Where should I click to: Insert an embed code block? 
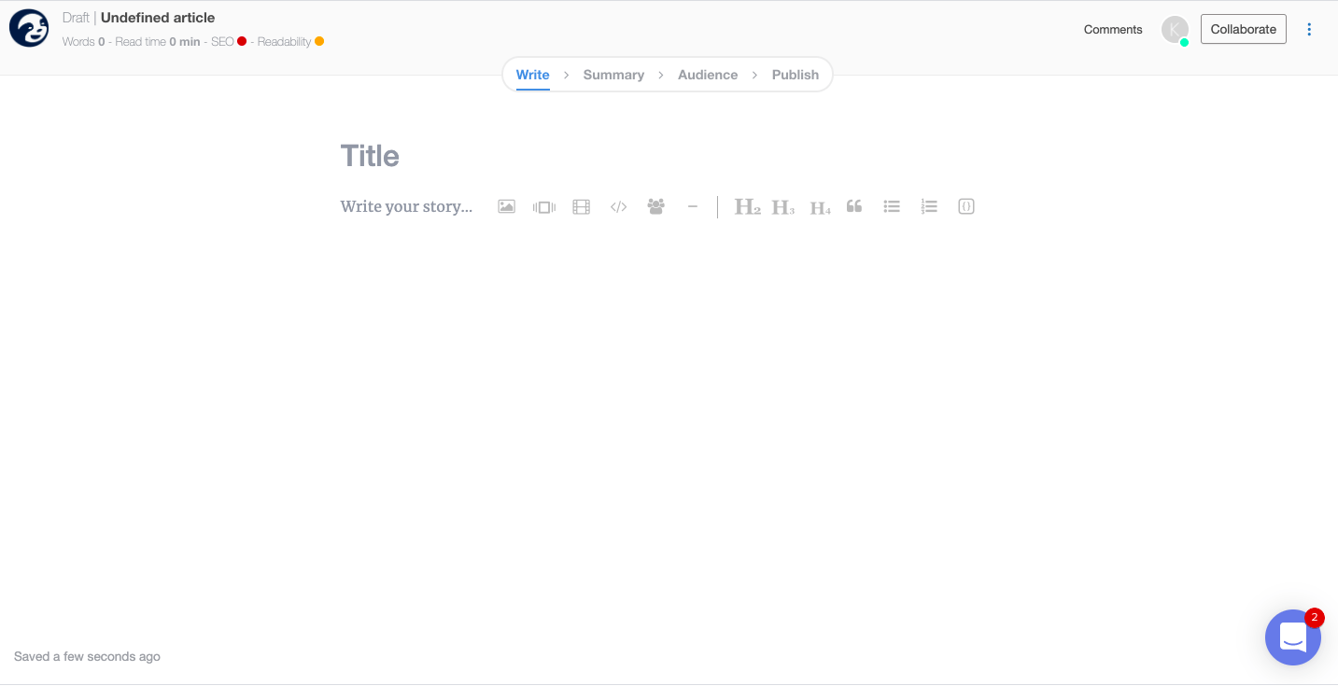coord(618,207)
